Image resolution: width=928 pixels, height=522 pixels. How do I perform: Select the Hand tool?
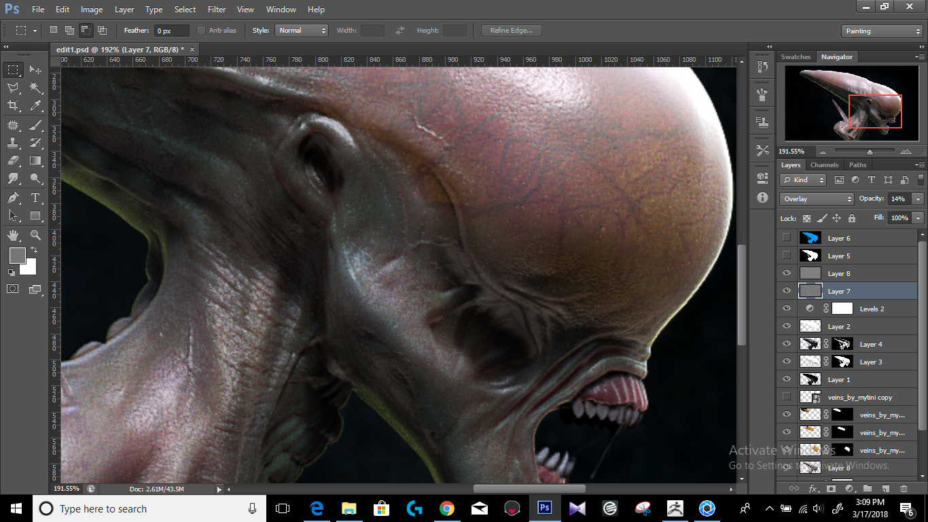click(13, 235)
